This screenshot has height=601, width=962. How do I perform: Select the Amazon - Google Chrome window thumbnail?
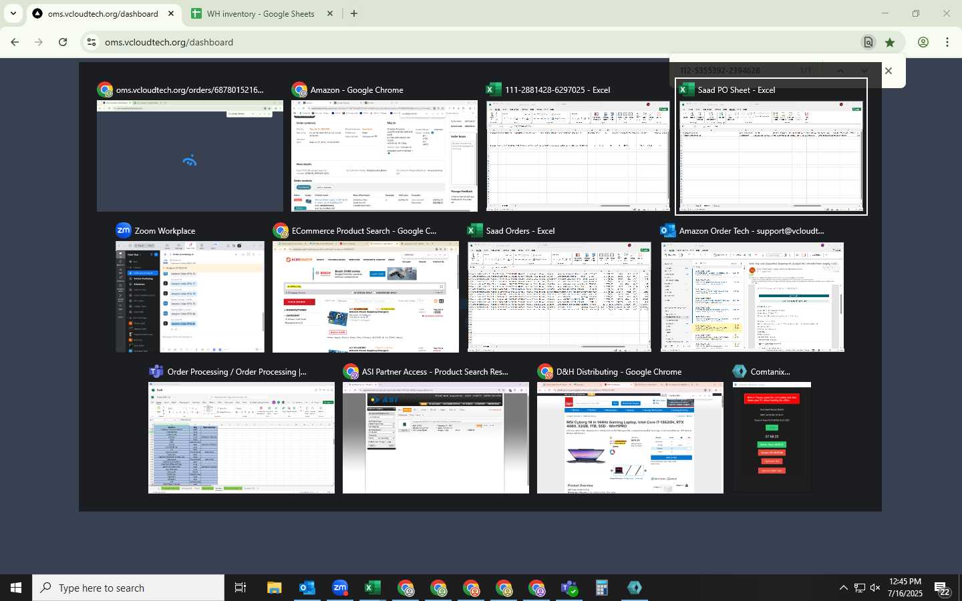(x=384, y=156)
